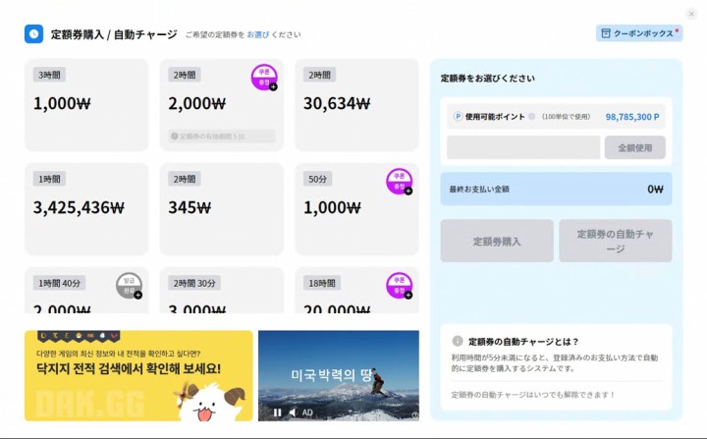Pick the 2時間 345₩ ticket
The image size is (707, 439).
coord(221,208)
